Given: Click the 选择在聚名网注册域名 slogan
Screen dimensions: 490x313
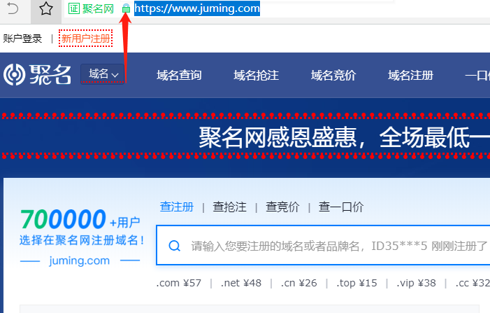Looking at the screenshot, I should point(82,240).
